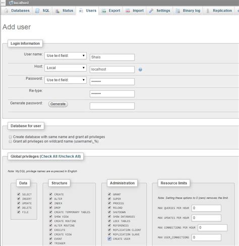Click the Import tab icon
Viewport: 239px width, 246px height.
[128, 11]
